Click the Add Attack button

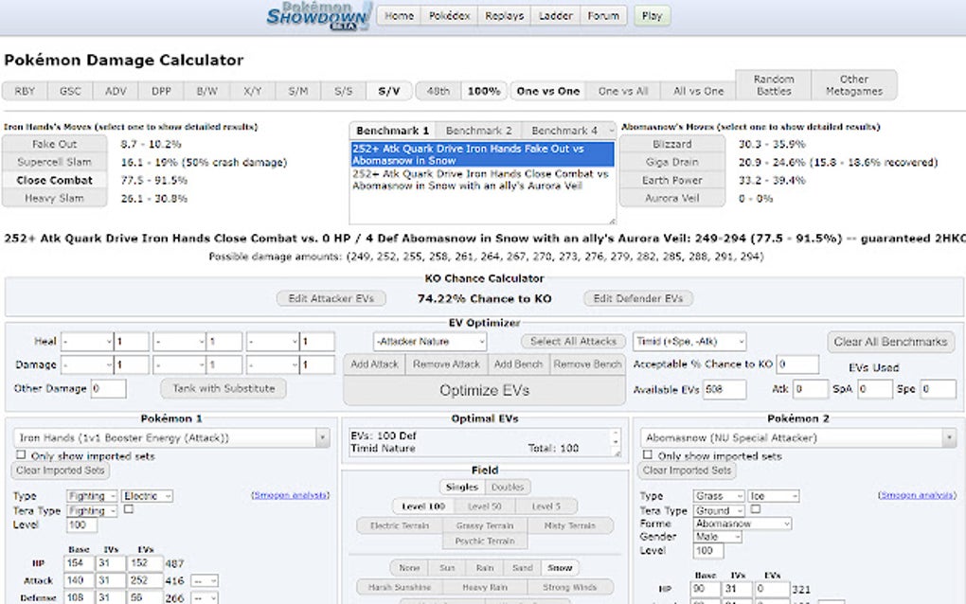click(374, 364)
